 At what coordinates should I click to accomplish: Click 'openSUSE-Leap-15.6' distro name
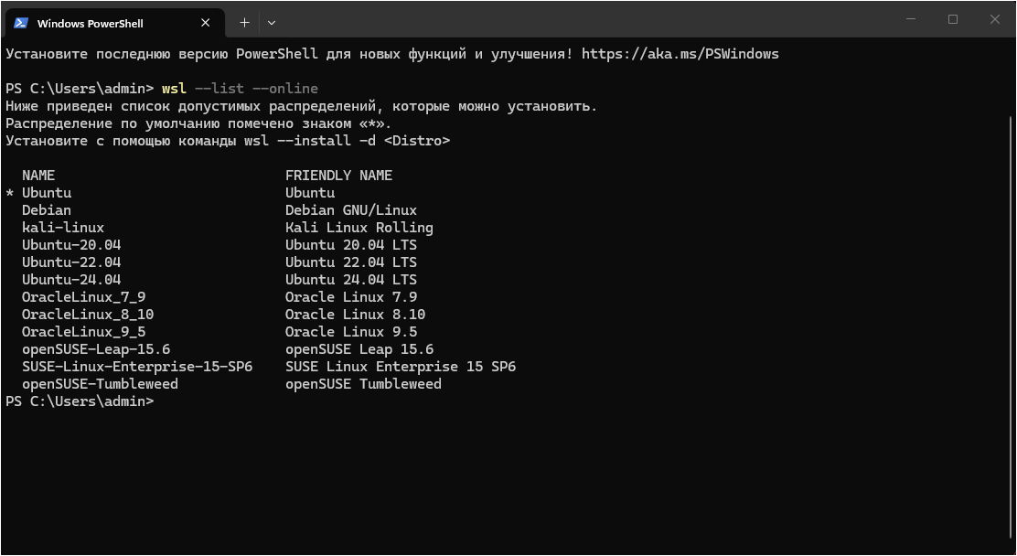click(96, 349)
